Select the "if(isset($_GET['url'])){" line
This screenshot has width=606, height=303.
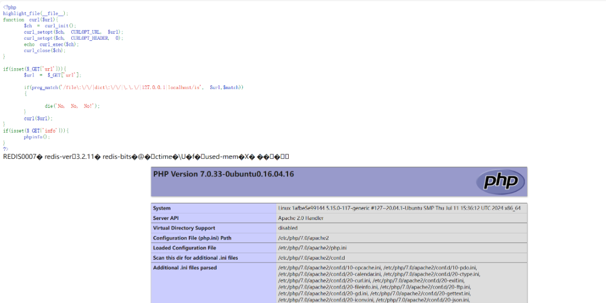coord(35,69)
